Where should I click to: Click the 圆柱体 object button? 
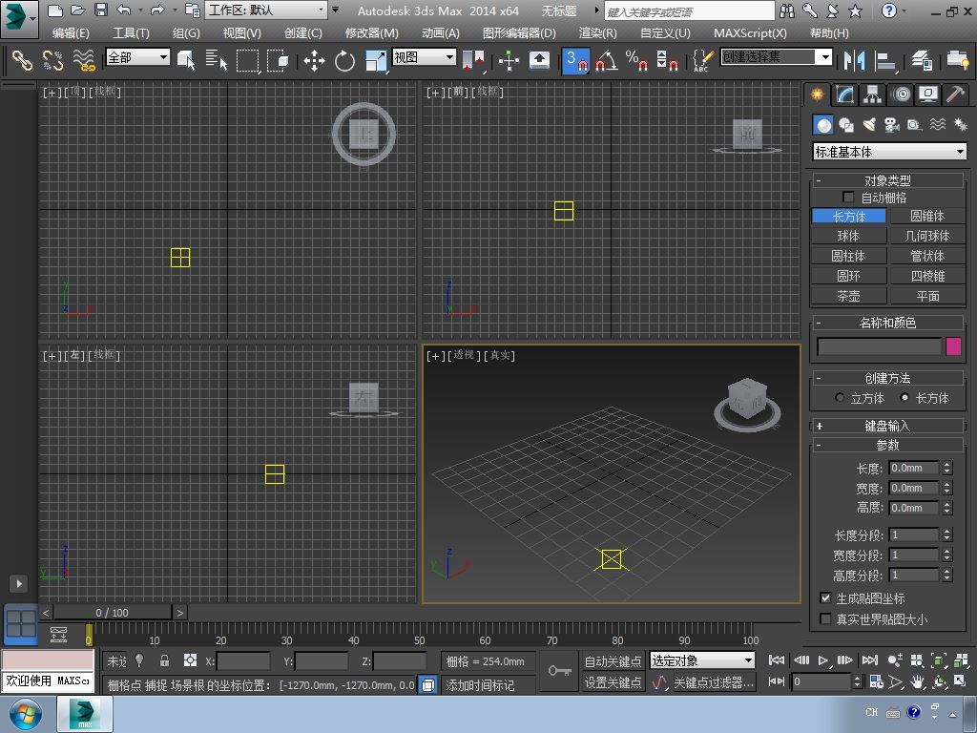(x=848, y=256)
